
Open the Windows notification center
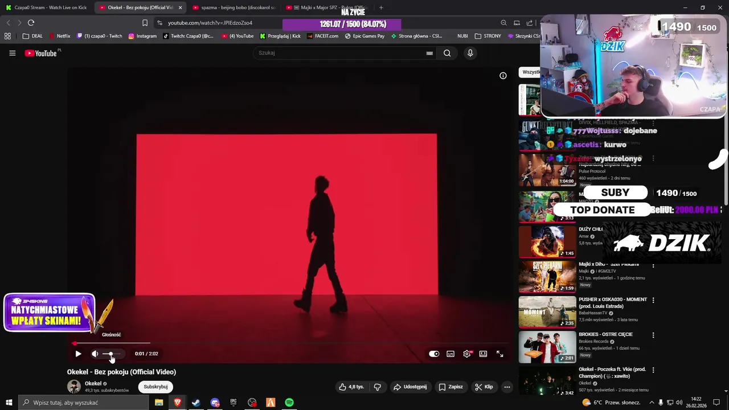(x=717, y=403)
